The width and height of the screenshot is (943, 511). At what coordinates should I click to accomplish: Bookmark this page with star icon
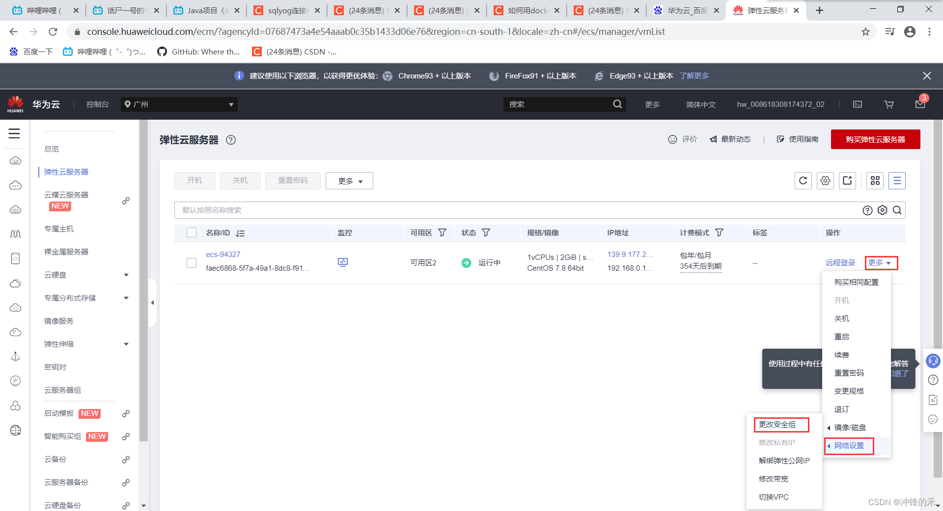[865, 32]
